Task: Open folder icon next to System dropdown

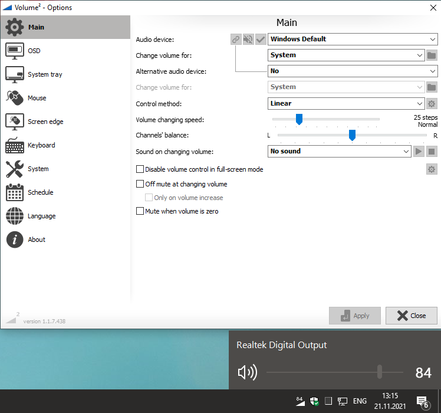Action: [x=432, y=55]
